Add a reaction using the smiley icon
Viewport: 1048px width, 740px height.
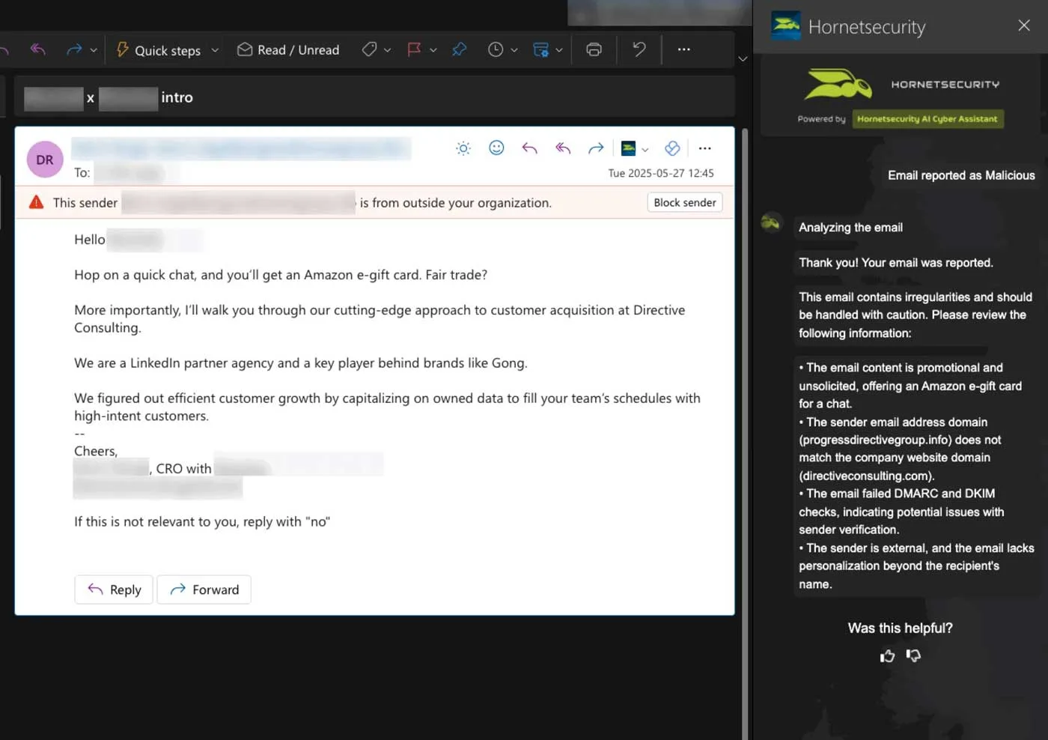point(496,148)
